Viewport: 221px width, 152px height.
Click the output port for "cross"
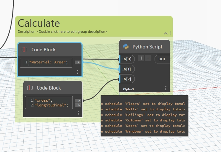(x=78, y=101)
